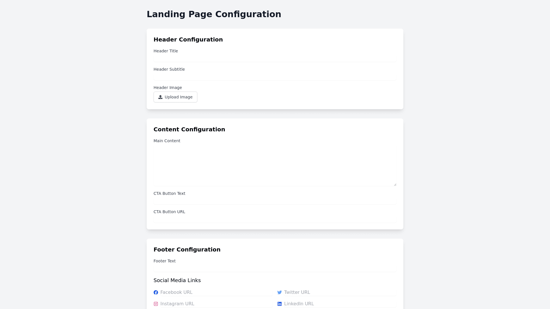Click the Facebook logo icon
550x309 pixels.
point(156,292)
